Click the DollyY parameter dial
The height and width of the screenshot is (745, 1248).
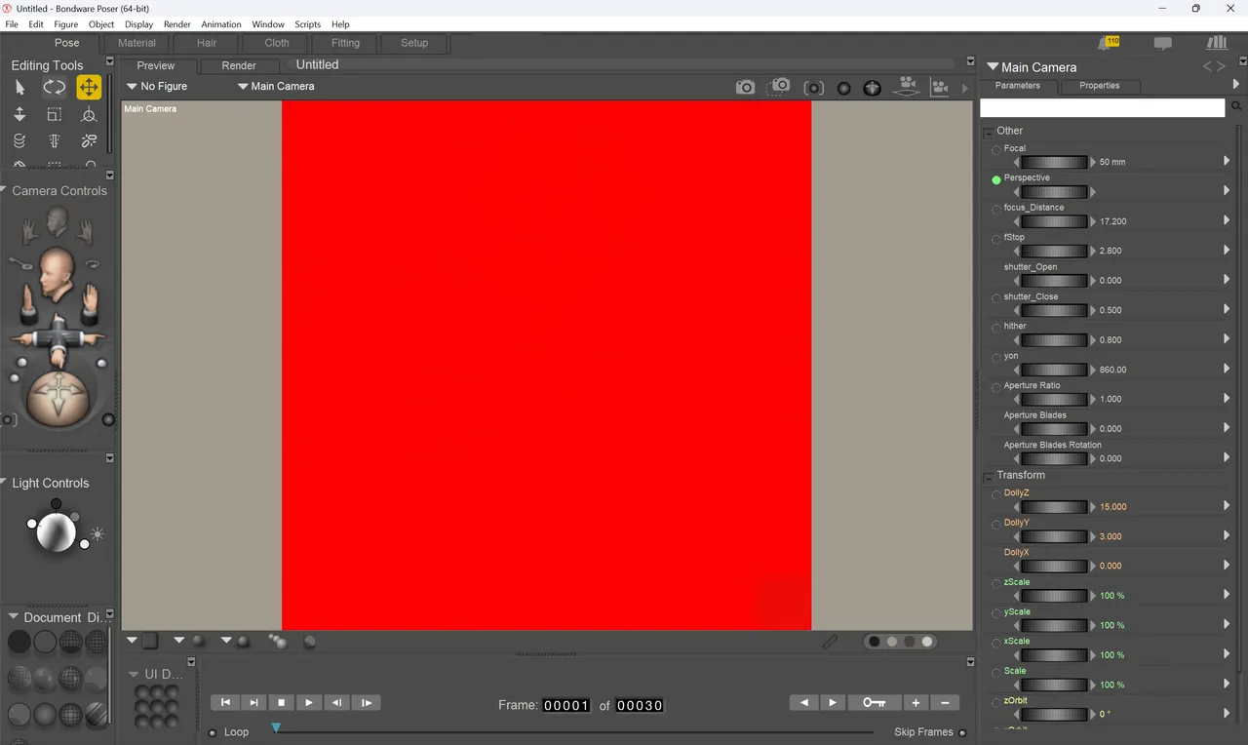click(x=1053, y=535)
